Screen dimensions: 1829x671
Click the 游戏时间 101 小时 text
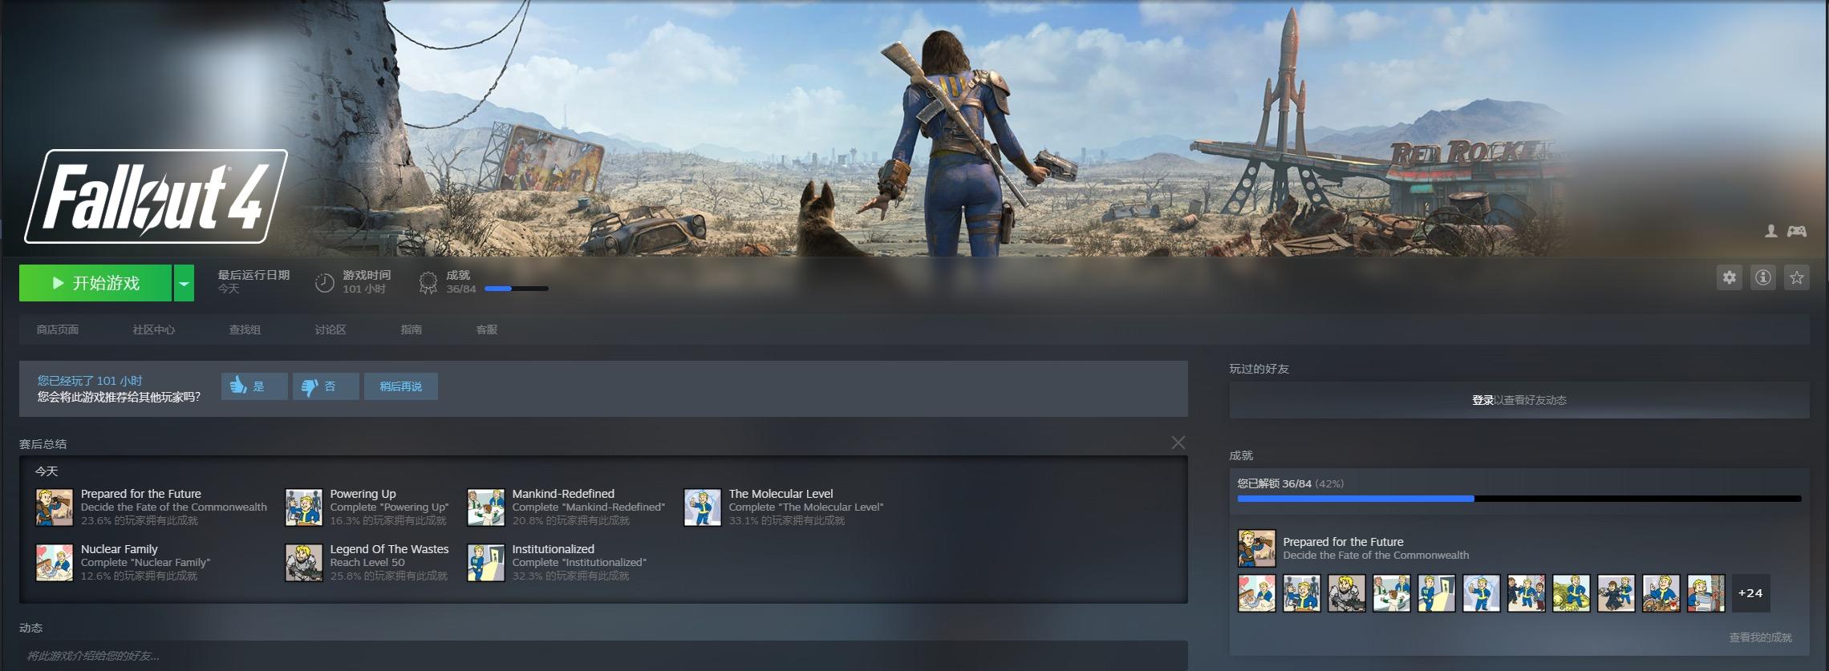click(367, 282)
